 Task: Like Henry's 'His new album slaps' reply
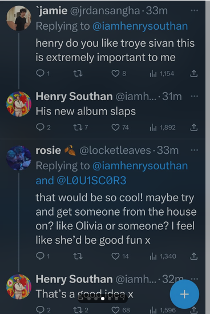120,128
